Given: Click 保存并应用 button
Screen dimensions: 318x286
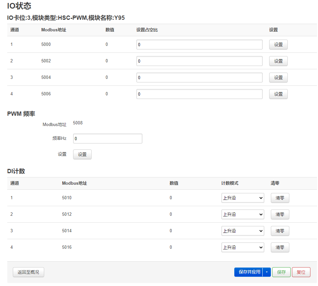Looking at the screenshot, I should 248,272.
